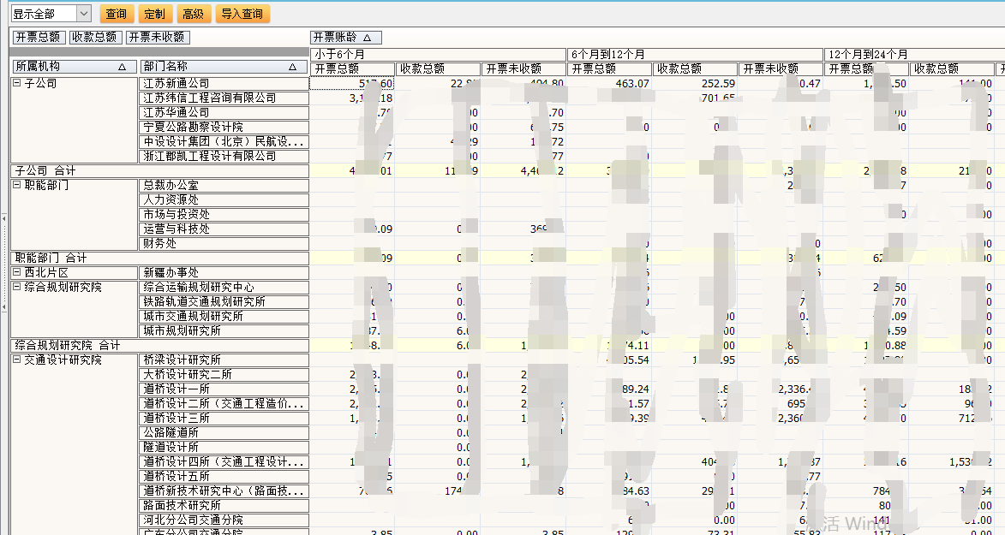Image resolution: width=1005 pixels, height=535 pixels.
Task: Select the 市场与投资处 row
Action: coord(224,214)
